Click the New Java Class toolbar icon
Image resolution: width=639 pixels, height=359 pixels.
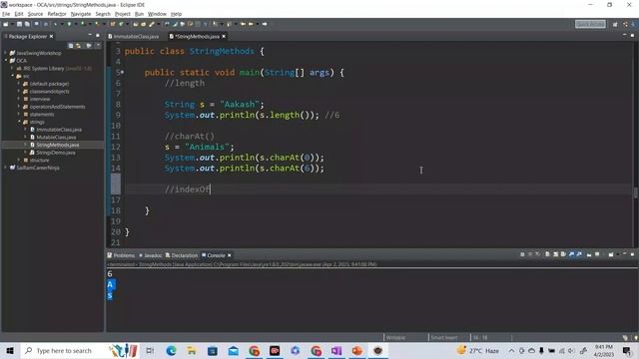click(121, 24)
